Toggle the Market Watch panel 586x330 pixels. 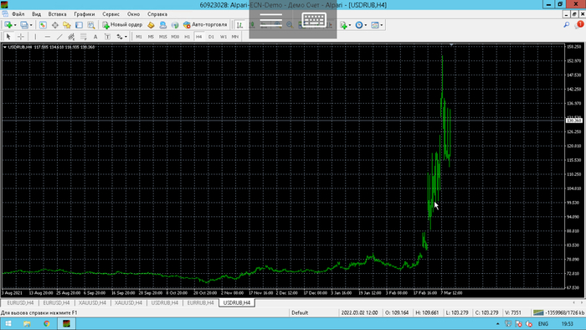pos(43,25)
